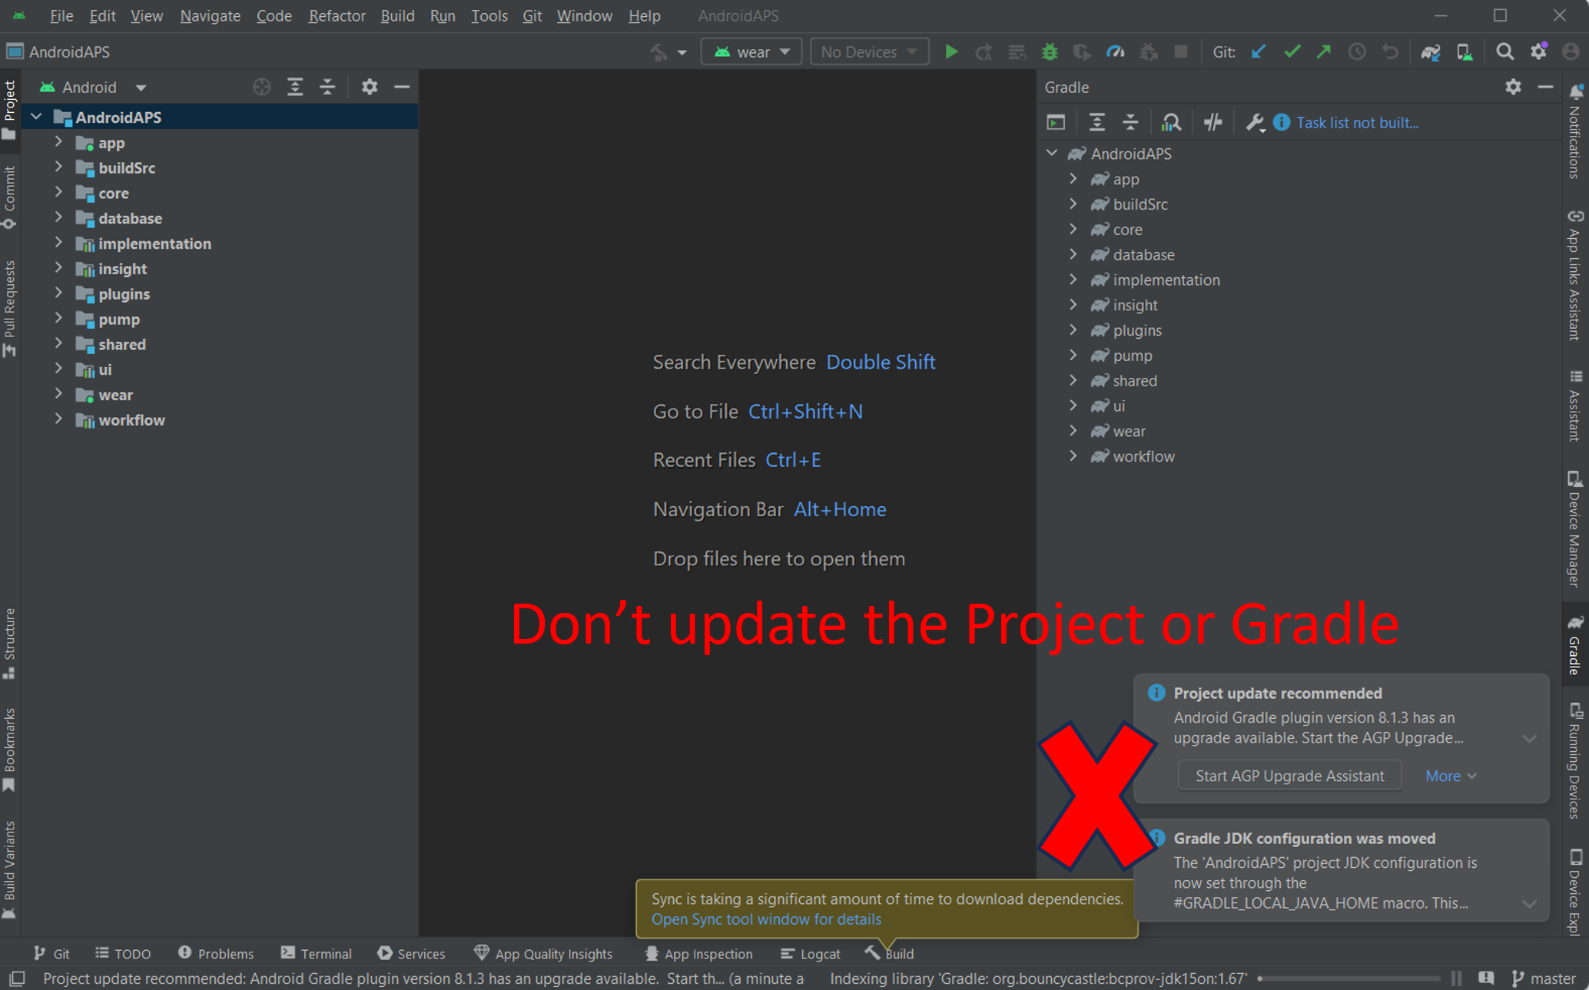The height and width of the screenshot is (990, 1589).
Task: Open the wear run configuration dropdown
Action: point(751,52)
